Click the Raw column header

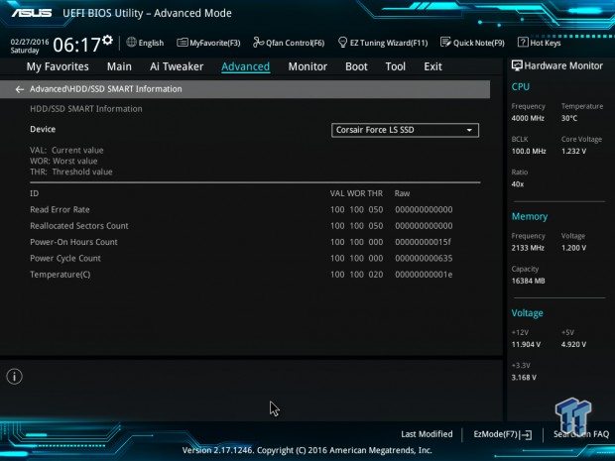pyautogui.click(x=402, y=193)
